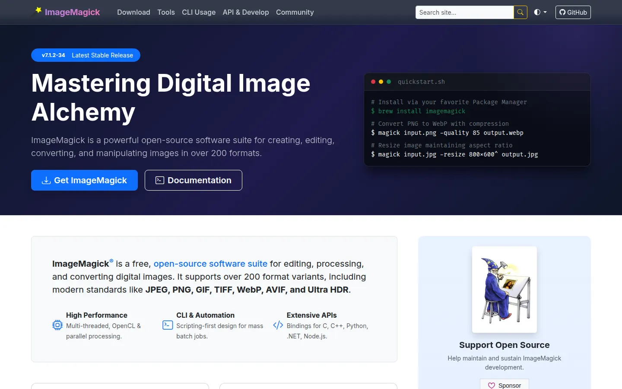Click the v7.1.2-34 Latest Stable Release badge
The image size is (622, 389).
pyautogui.click(x=86, y=55)
